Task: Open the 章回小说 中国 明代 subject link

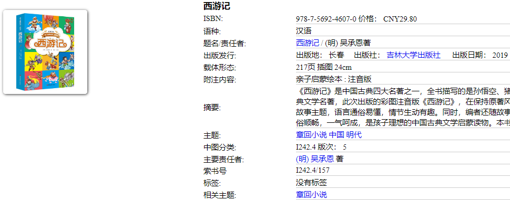Action: 329,135
